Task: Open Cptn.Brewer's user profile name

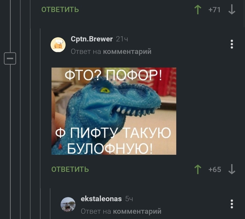Action: pyautogui.click(x=92, y=39)
